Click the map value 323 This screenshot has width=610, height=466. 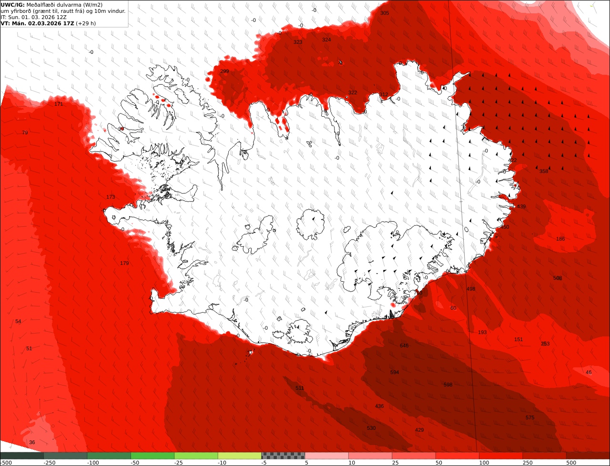298,42
